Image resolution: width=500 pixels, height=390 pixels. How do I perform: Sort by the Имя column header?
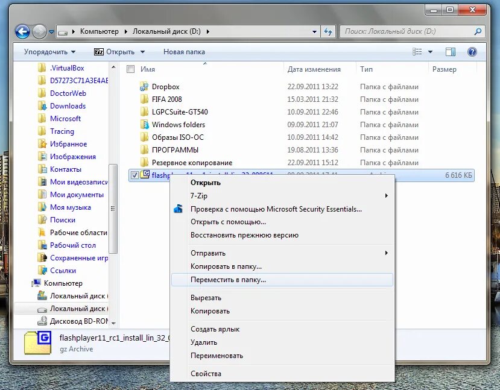pos(148,69)
